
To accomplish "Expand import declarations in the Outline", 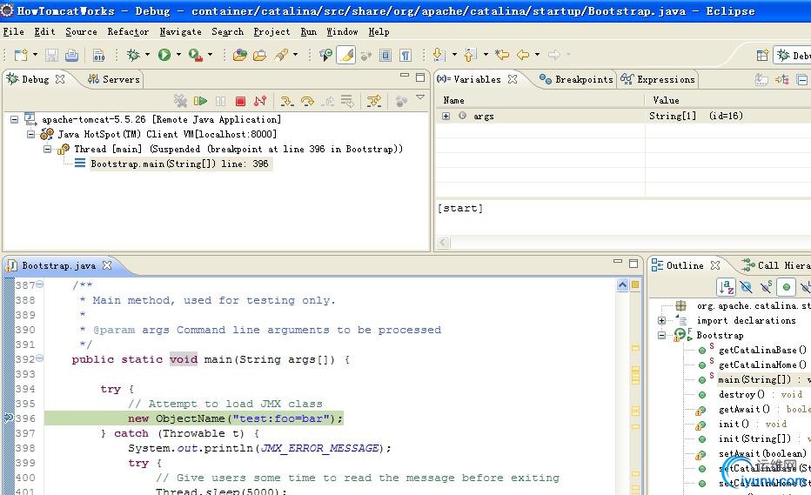I will point(661,321).
